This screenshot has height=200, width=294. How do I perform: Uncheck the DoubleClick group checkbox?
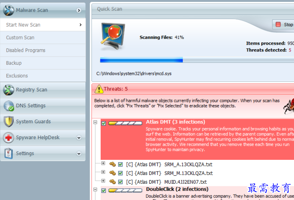[x=104, y=191]
